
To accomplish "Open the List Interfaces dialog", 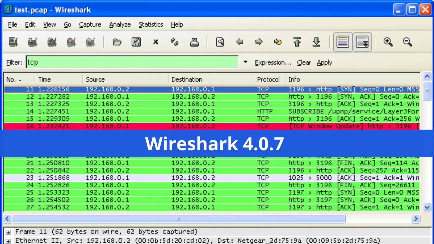I will (13, 42).
